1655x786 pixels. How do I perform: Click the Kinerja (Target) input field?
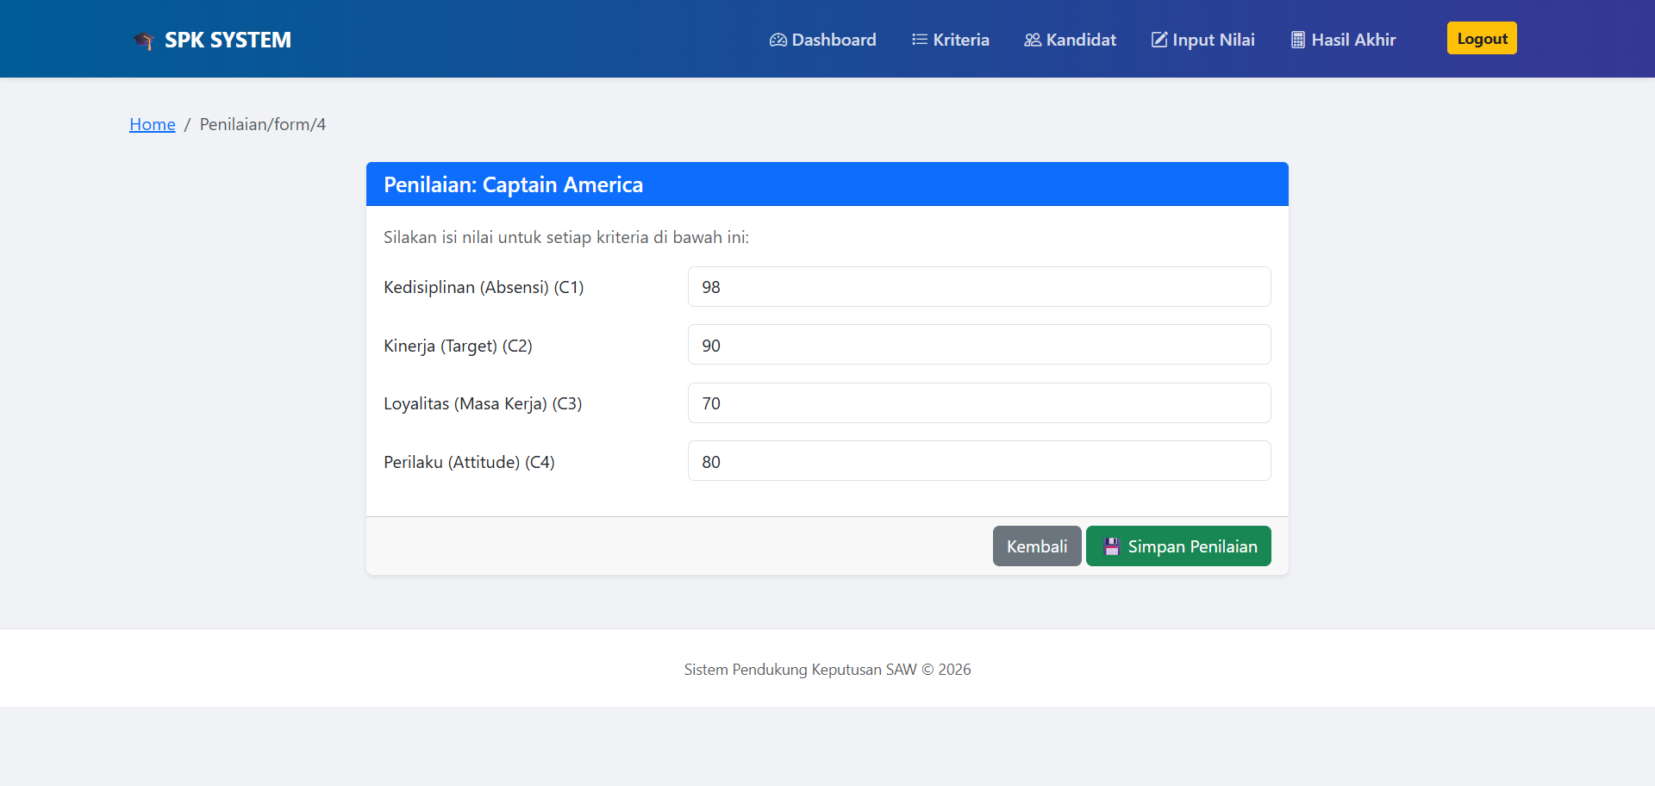pyautogui.click(x=978, y=345)
